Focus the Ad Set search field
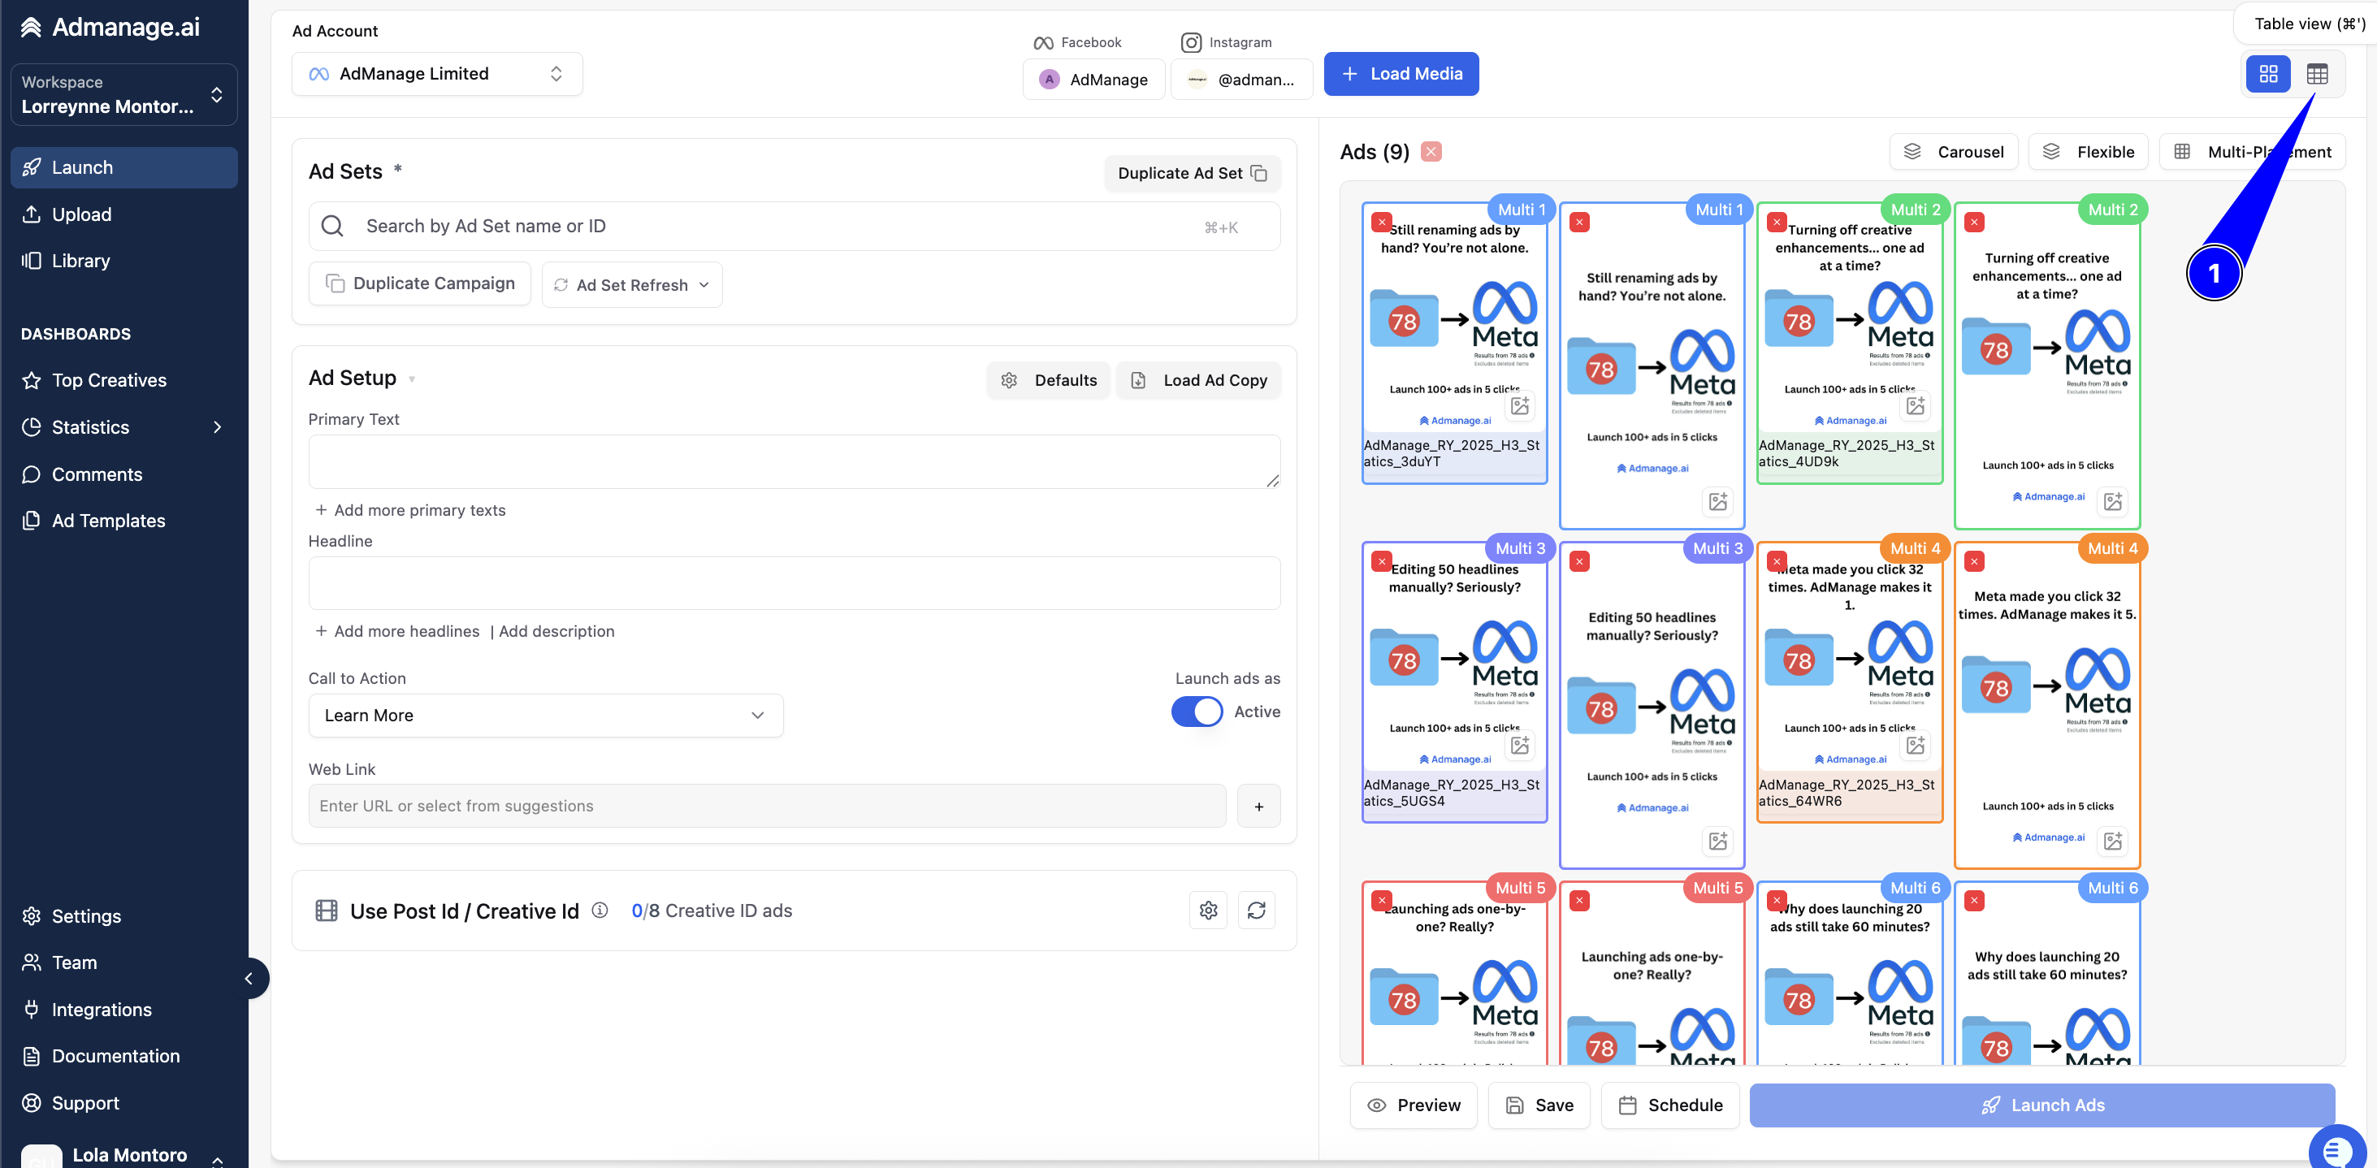The width and height of the screenshot is (2377, 1168). [794, 226]
